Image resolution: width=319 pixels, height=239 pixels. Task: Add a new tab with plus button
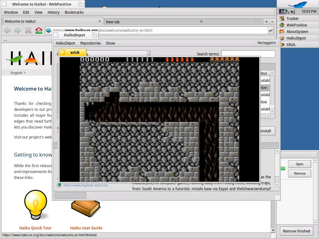click(266, 21)
